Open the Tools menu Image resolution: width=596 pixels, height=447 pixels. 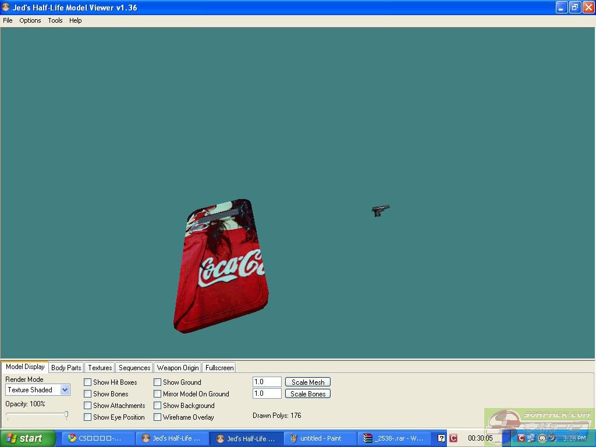55,20
